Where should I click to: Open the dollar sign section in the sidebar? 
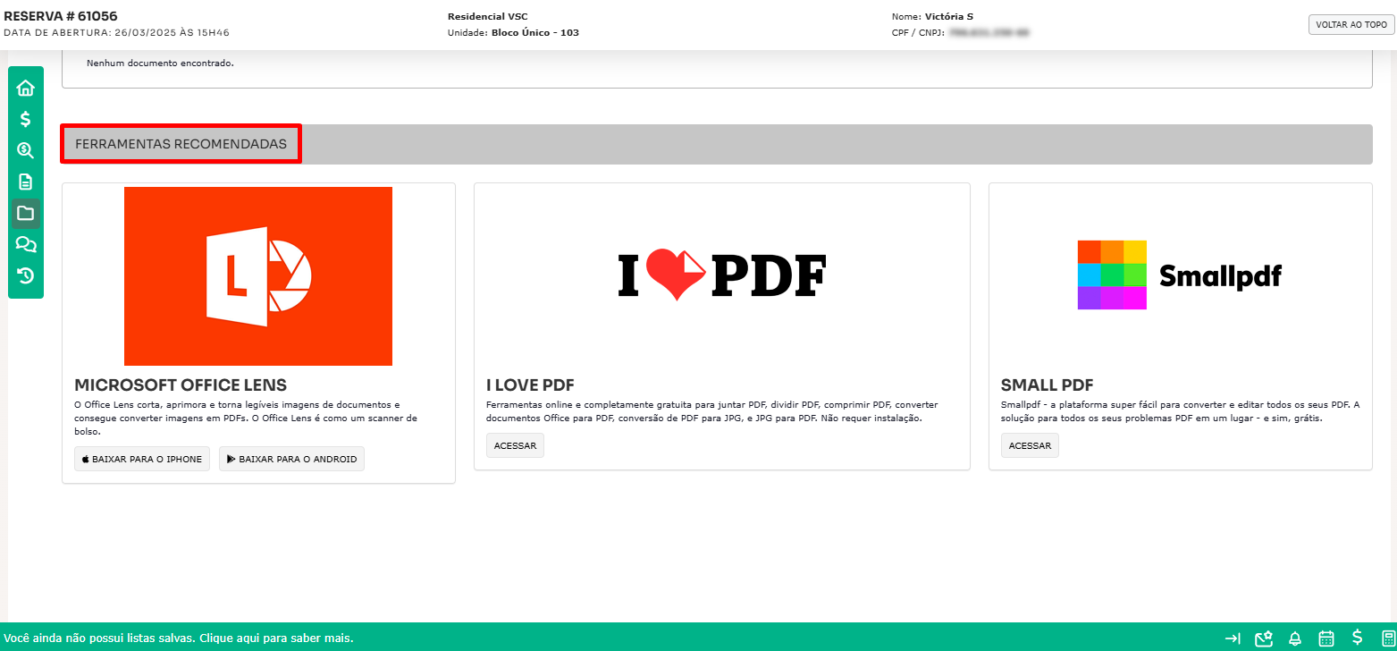click(26, 119)
